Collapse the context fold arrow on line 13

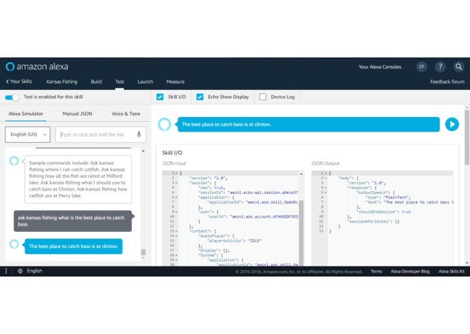pyautogui.click(x=177, y=231)
